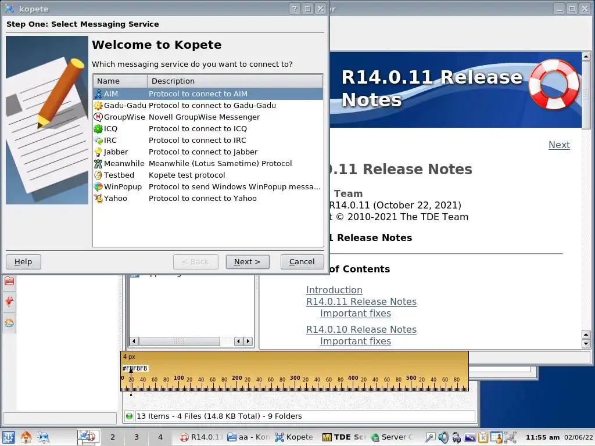Open the weather sidebar tab
Viewport: 595px width, 446px height.
tap(9, 323)
